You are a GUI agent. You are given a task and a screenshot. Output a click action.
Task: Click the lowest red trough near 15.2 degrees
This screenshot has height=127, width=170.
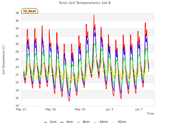tap(69, 101)
